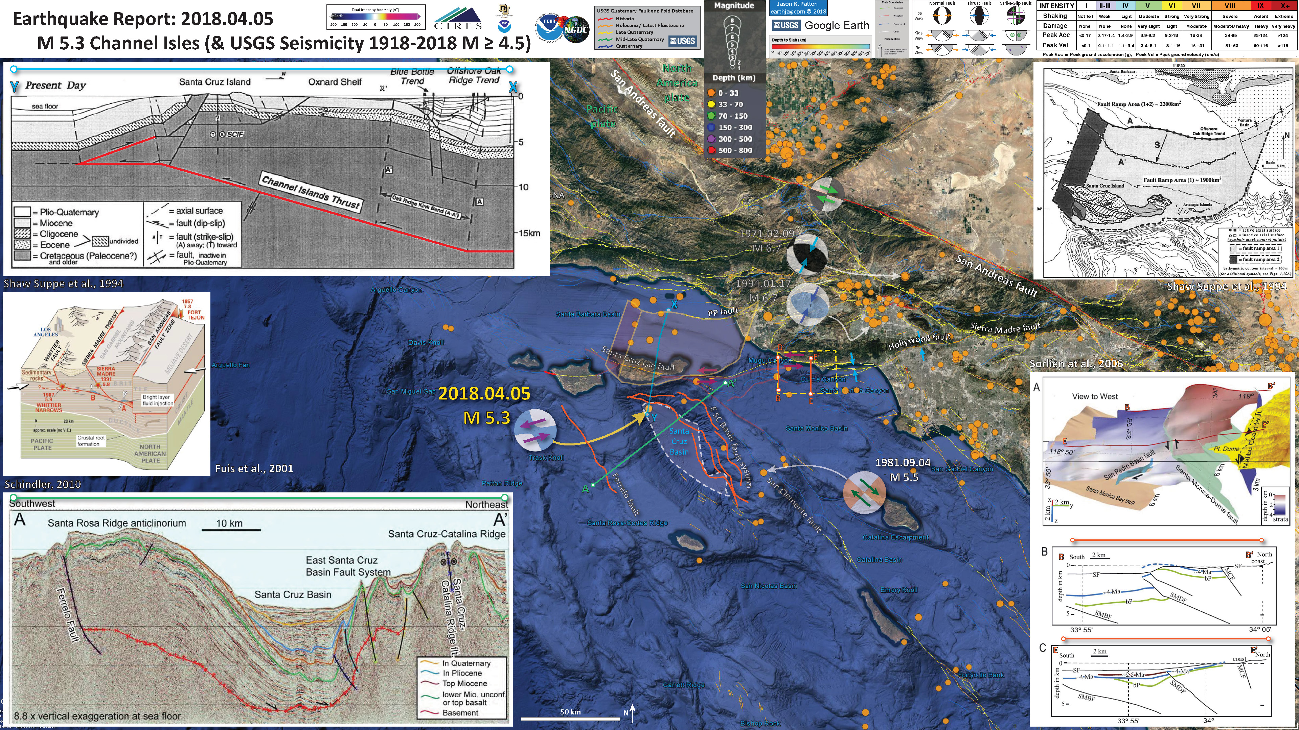Image resolution: width=1299 pixels, height=730 pixels.
Task: Click the 'Earthquake Report: 2018.04.05' title
Action: [x=143, y=19]
